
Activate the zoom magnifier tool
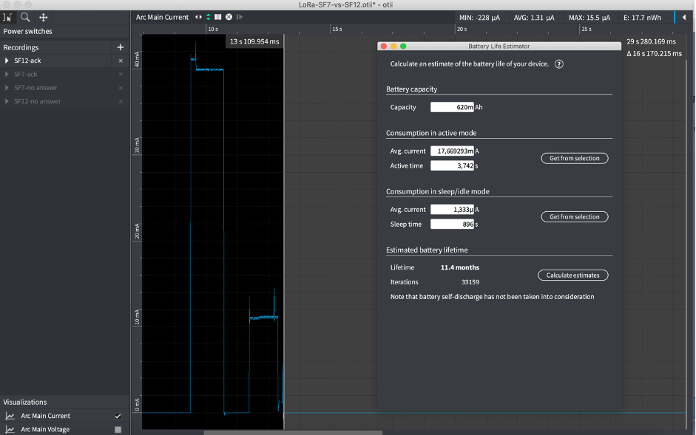click(25, 17)
